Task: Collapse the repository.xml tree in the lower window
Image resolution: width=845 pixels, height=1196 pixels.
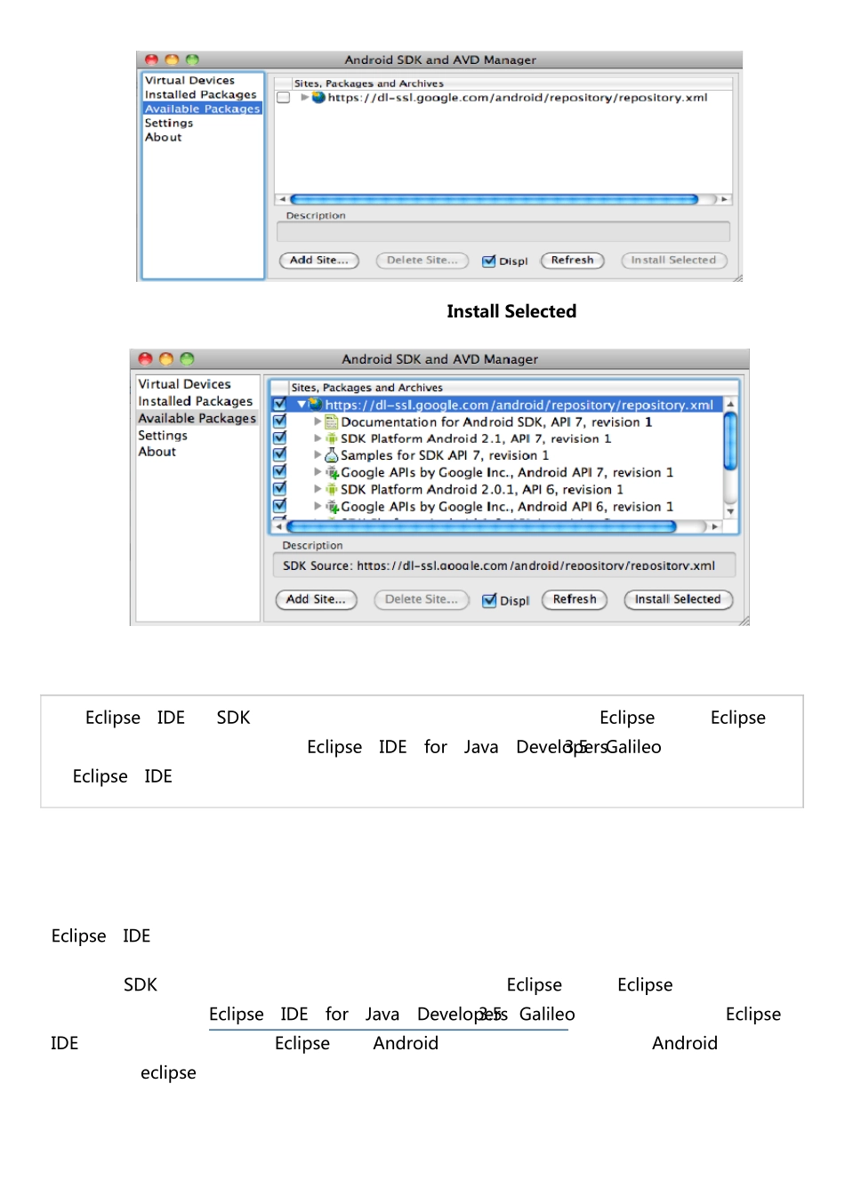Action: pyautogui.click(x=302, y=405)
